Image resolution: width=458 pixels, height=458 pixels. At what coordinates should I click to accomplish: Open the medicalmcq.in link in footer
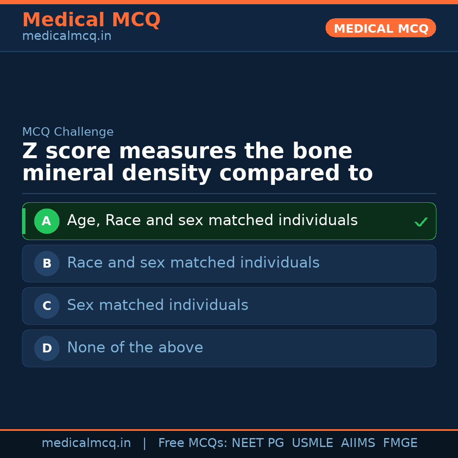(86, 443)
